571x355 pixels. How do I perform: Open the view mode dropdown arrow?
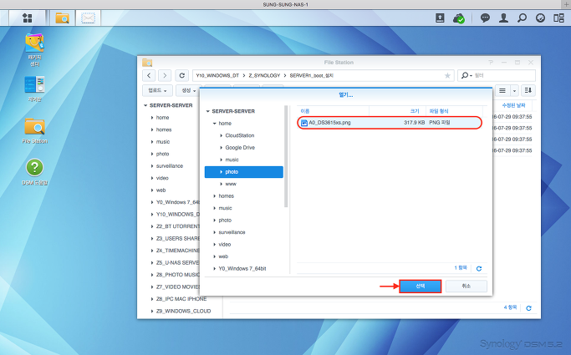click(514, 90)
